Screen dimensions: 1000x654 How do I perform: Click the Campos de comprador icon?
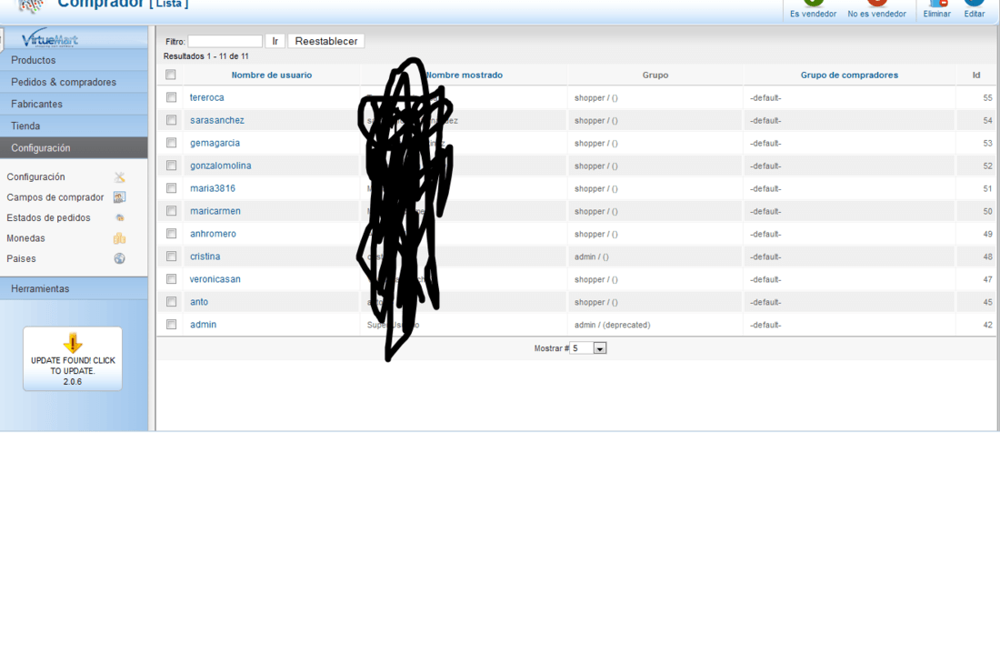tap(119, 197)
